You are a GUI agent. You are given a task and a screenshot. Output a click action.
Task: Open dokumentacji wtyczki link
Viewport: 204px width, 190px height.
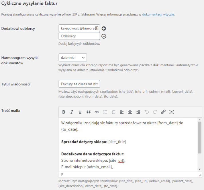158,14
